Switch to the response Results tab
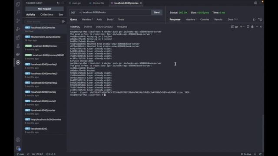 pos(218,19)
